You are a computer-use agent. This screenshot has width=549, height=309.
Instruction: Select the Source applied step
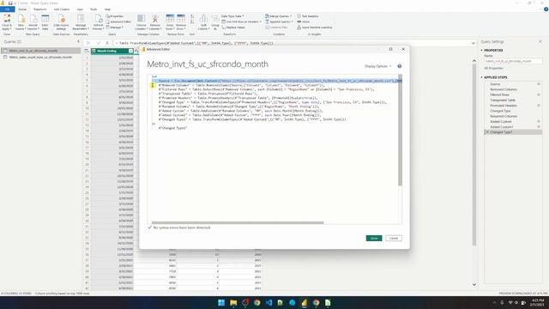495,84
